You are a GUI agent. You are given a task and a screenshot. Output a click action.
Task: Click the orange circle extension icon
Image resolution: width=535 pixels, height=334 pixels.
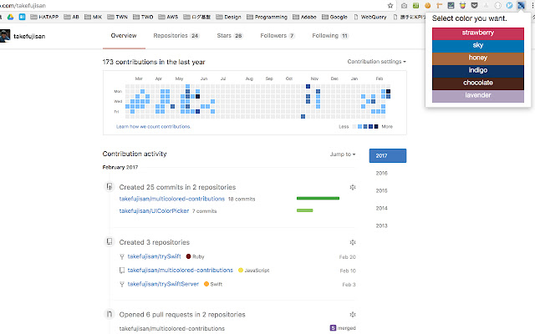point(427,6)
